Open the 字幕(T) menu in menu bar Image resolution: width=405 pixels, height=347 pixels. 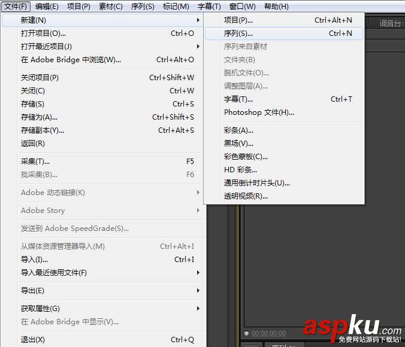click(209, 6)
